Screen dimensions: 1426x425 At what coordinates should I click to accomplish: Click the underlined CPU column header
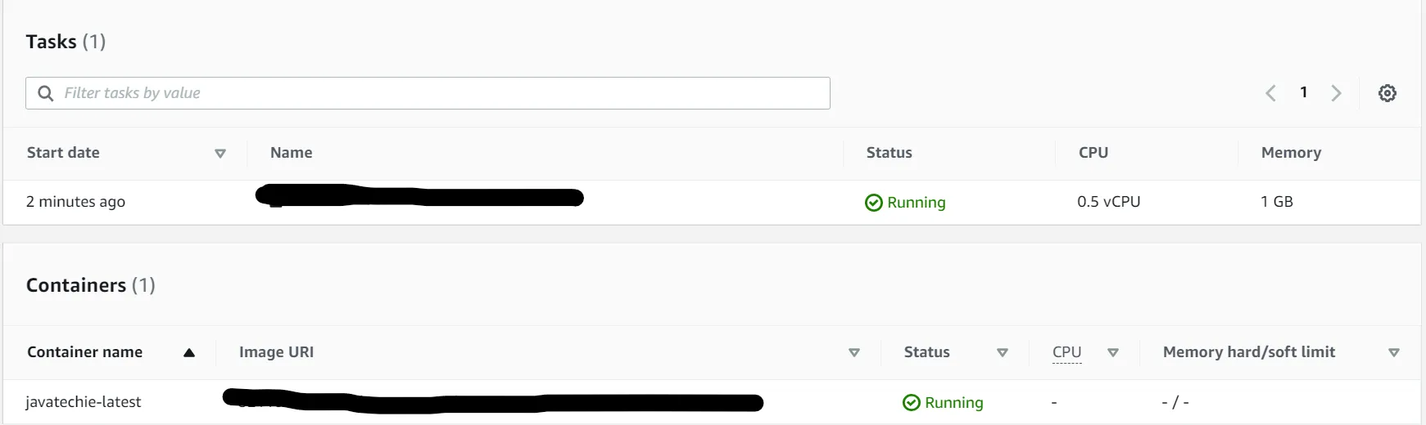point(1066,352)
